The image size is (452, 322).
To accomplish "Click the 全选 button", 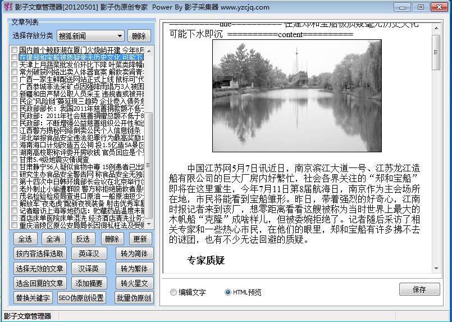I will [25, 239].
